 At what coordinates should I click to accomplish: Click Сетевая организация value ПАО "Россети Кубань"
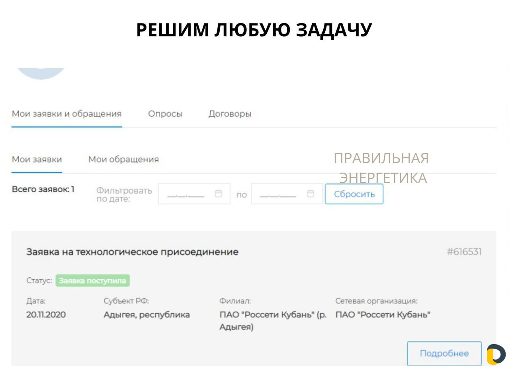(x=383, y=315)
